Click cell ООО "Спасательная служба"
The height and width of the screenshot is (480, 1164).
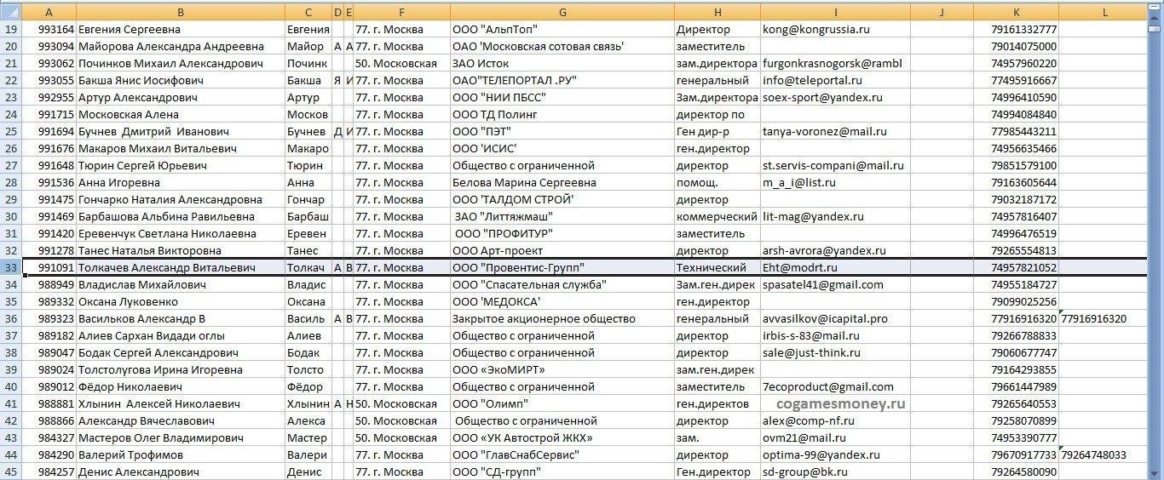(x=562, y=284)
